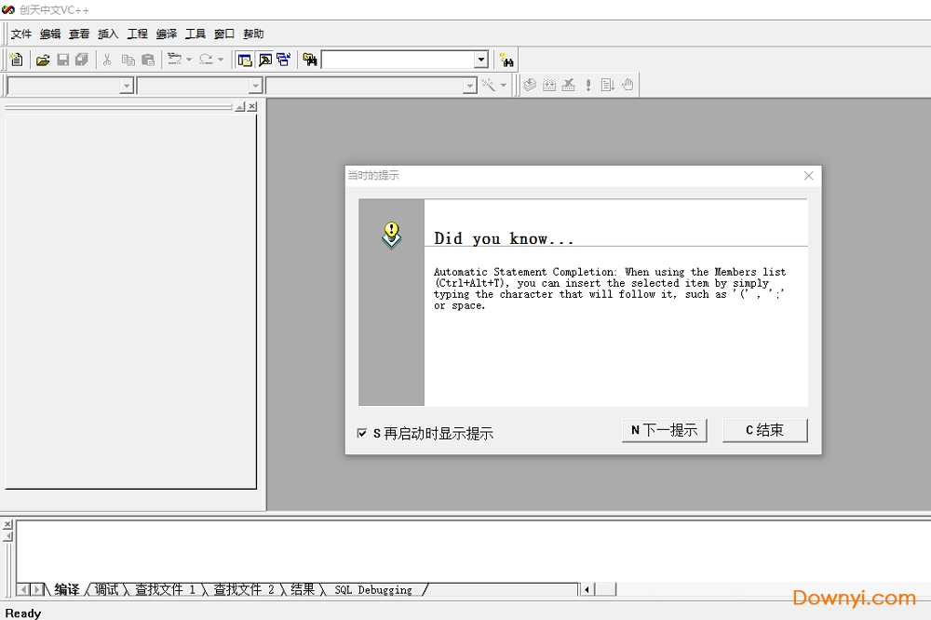Toggle the Workspace pane toolbar button
This screenshot has height=620, width=931.
click(245, 60)
